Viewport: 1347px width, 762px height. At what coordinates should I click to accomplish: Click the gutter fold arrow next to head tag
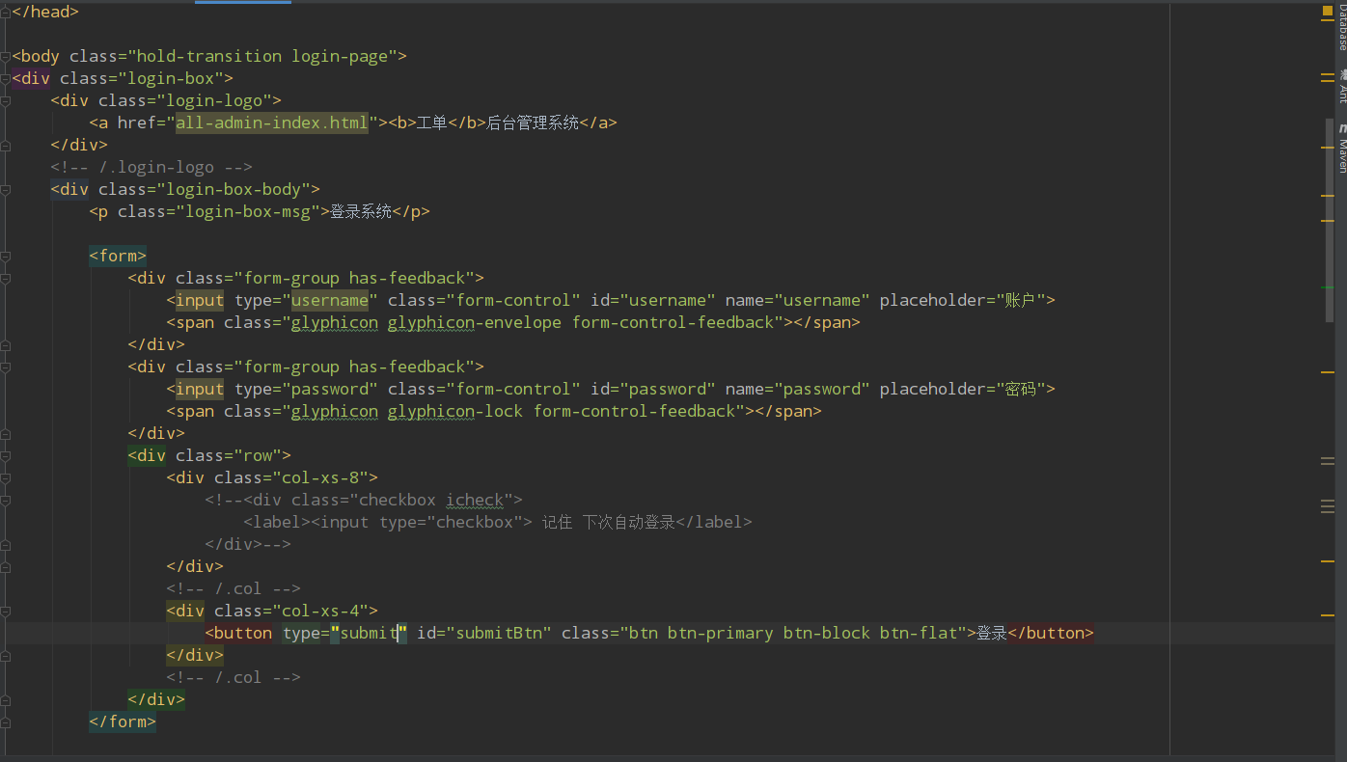pyautogui.click(x=6, y=12)
